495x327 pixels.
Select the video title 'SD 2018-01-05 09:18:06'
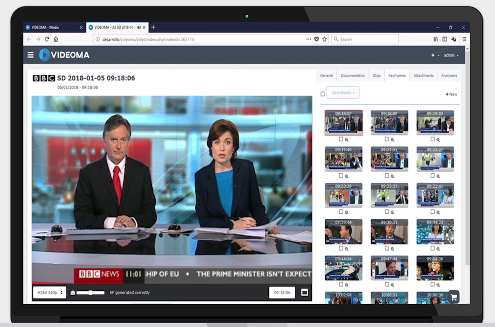[x=96, y=78]
